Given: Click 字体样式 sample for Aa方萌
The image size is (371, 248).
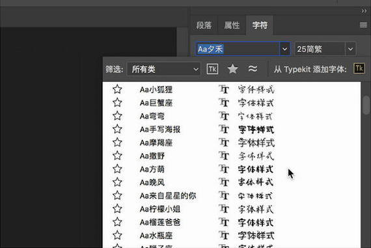Looking at the screenshot, I should click(256, 169).
